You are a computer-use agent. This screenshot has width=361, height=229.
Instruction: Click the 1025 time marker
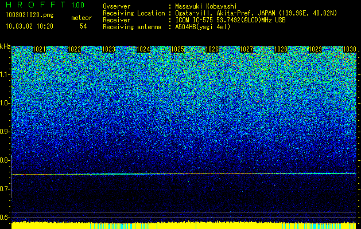177,49
